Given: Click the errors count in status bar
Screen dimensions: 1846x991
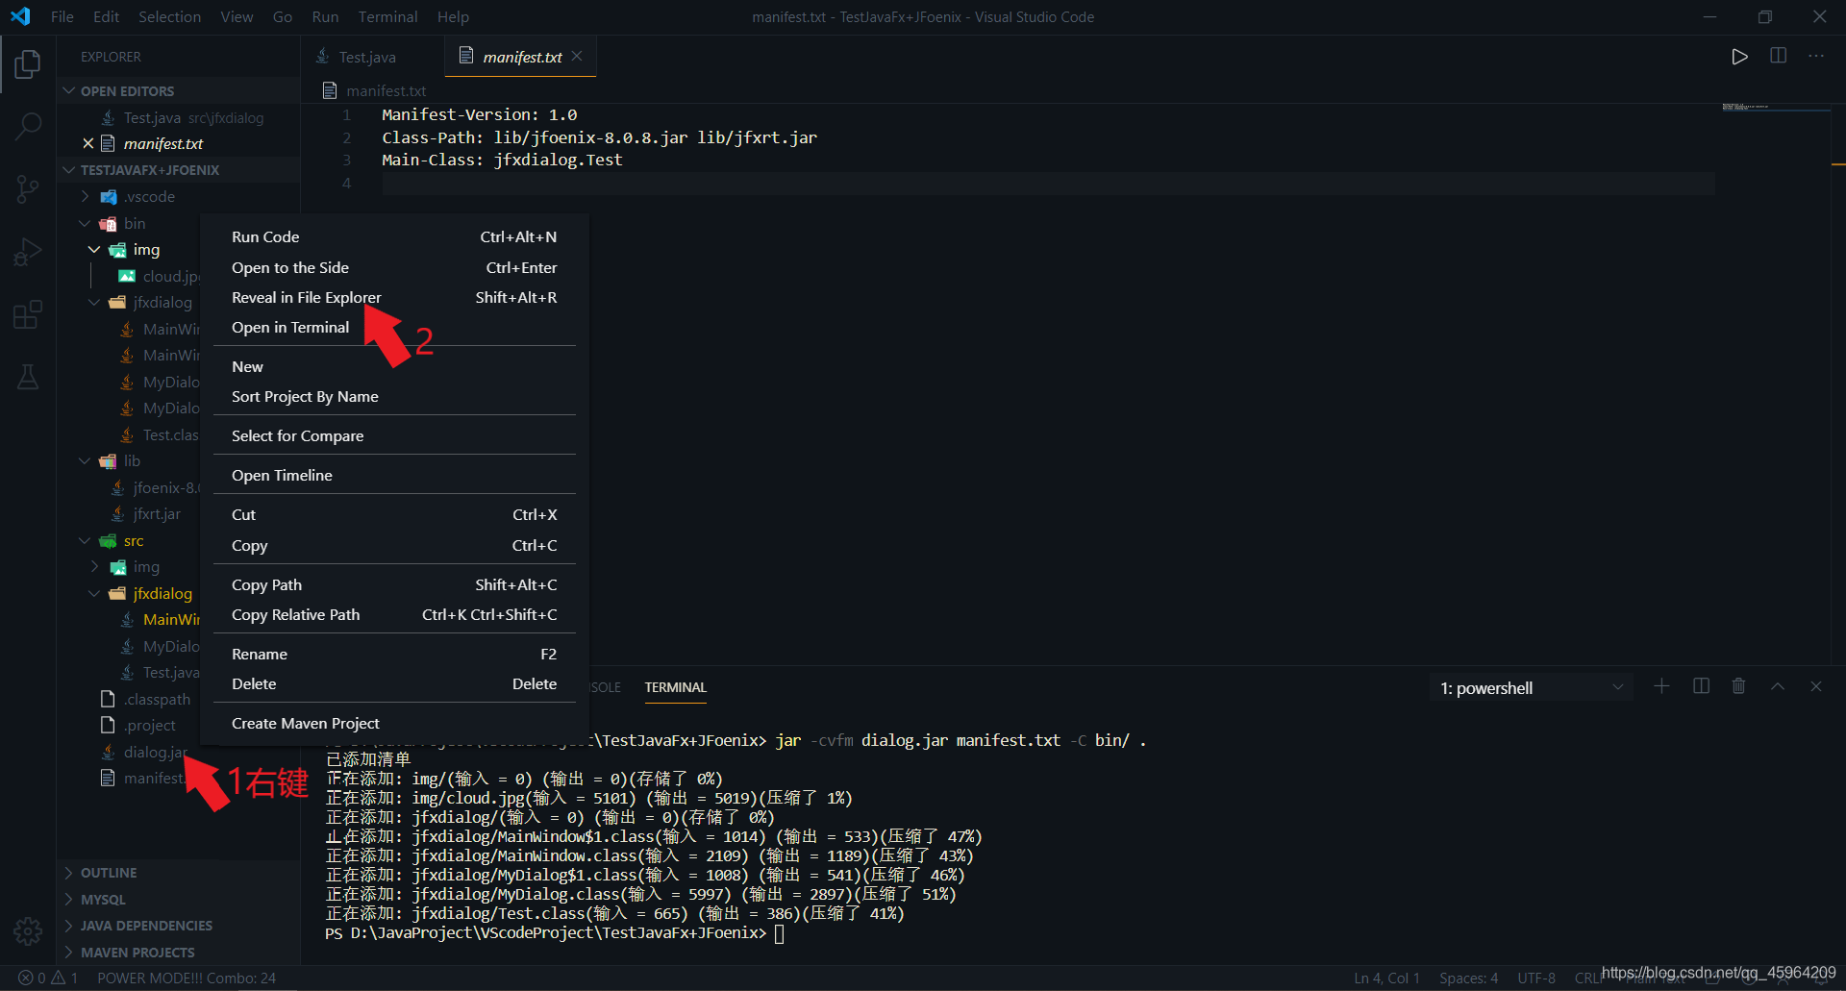Looking at the screenshot, I should tap(33, 978).
